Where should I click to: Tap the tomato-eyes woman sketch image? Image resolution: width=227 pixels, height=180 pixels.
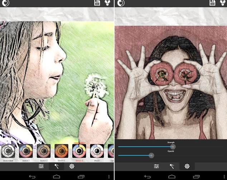pyautogui.click(x=171, y=82)
